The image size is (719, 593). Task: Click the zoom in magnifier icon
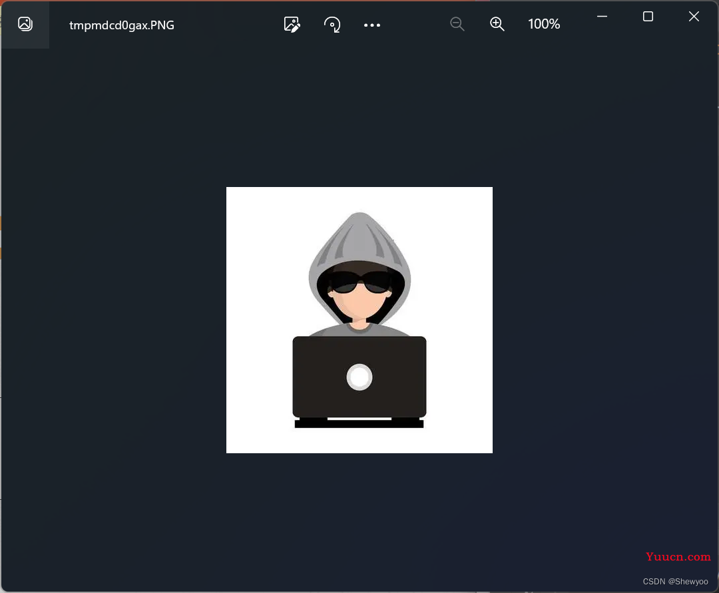pyautogui.click(x=497, y=24)
